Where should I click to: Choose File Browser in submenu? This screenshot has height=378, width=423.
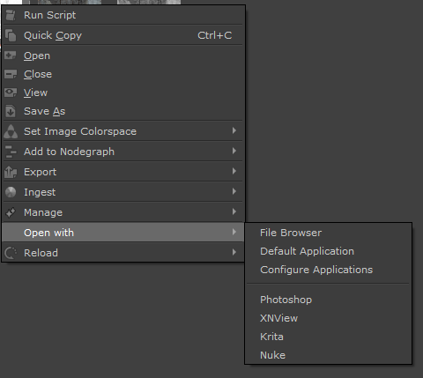(x=291, y=233)
